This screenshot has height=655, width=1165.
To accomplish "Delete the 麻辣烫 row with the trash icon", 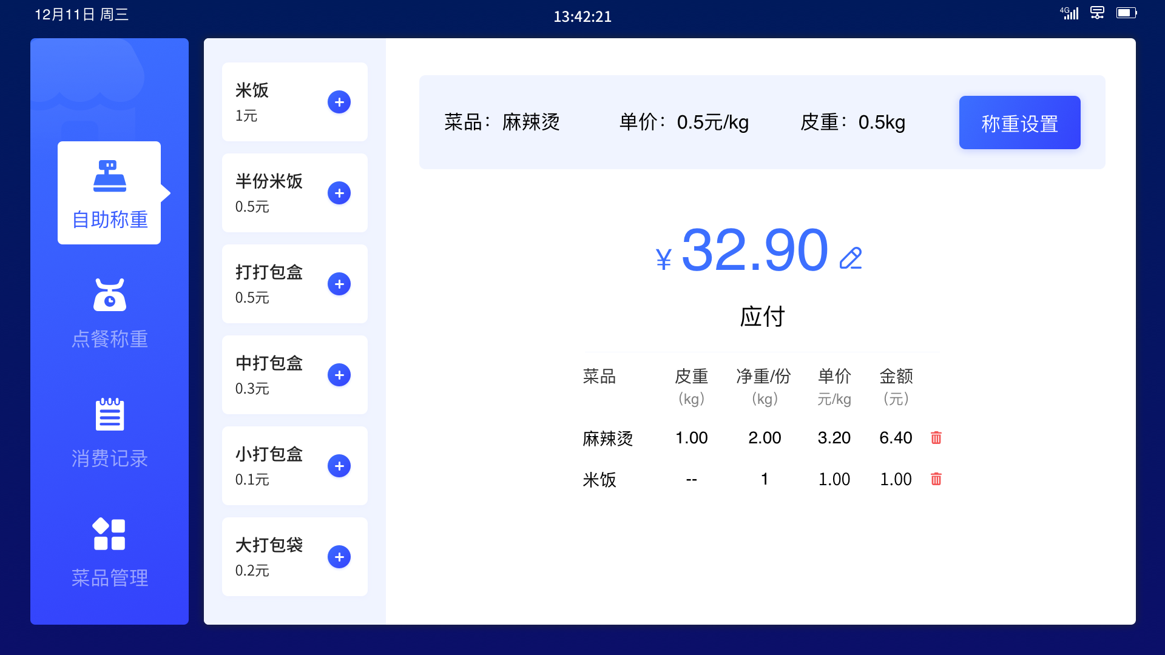I will coord(936,437).
